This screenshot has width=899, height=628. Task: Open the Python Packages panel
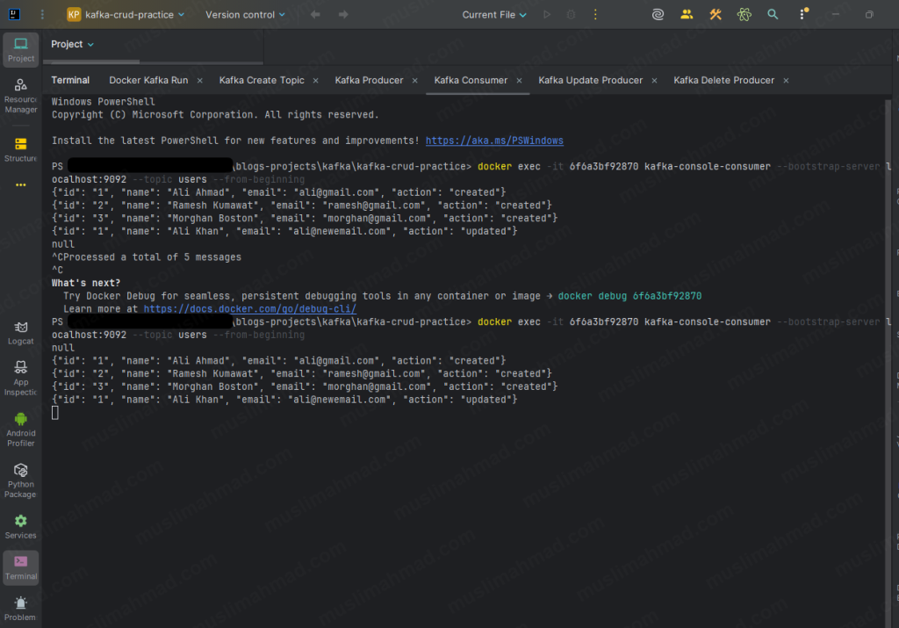[21, 480]
